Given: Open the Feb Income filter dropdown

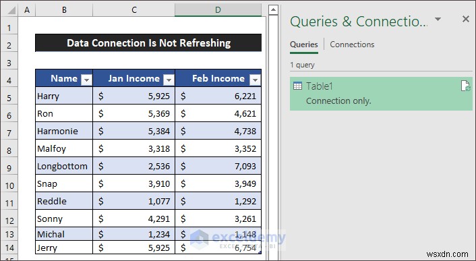Looking at the screenshot, I should click(x=255, y=80).
